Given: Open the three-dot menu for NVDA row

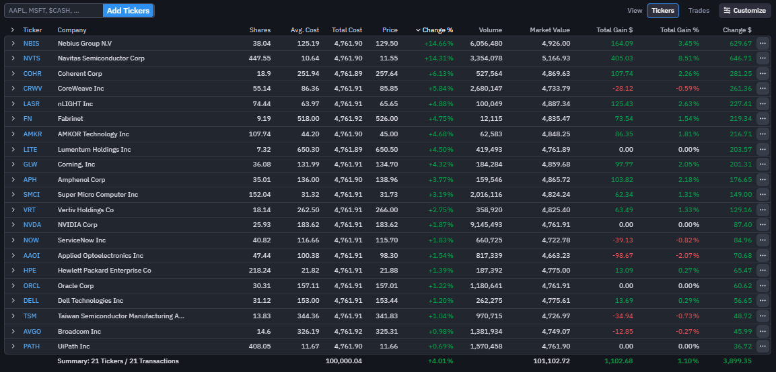Looking at the screenshot, I should [x=763, y=225].
